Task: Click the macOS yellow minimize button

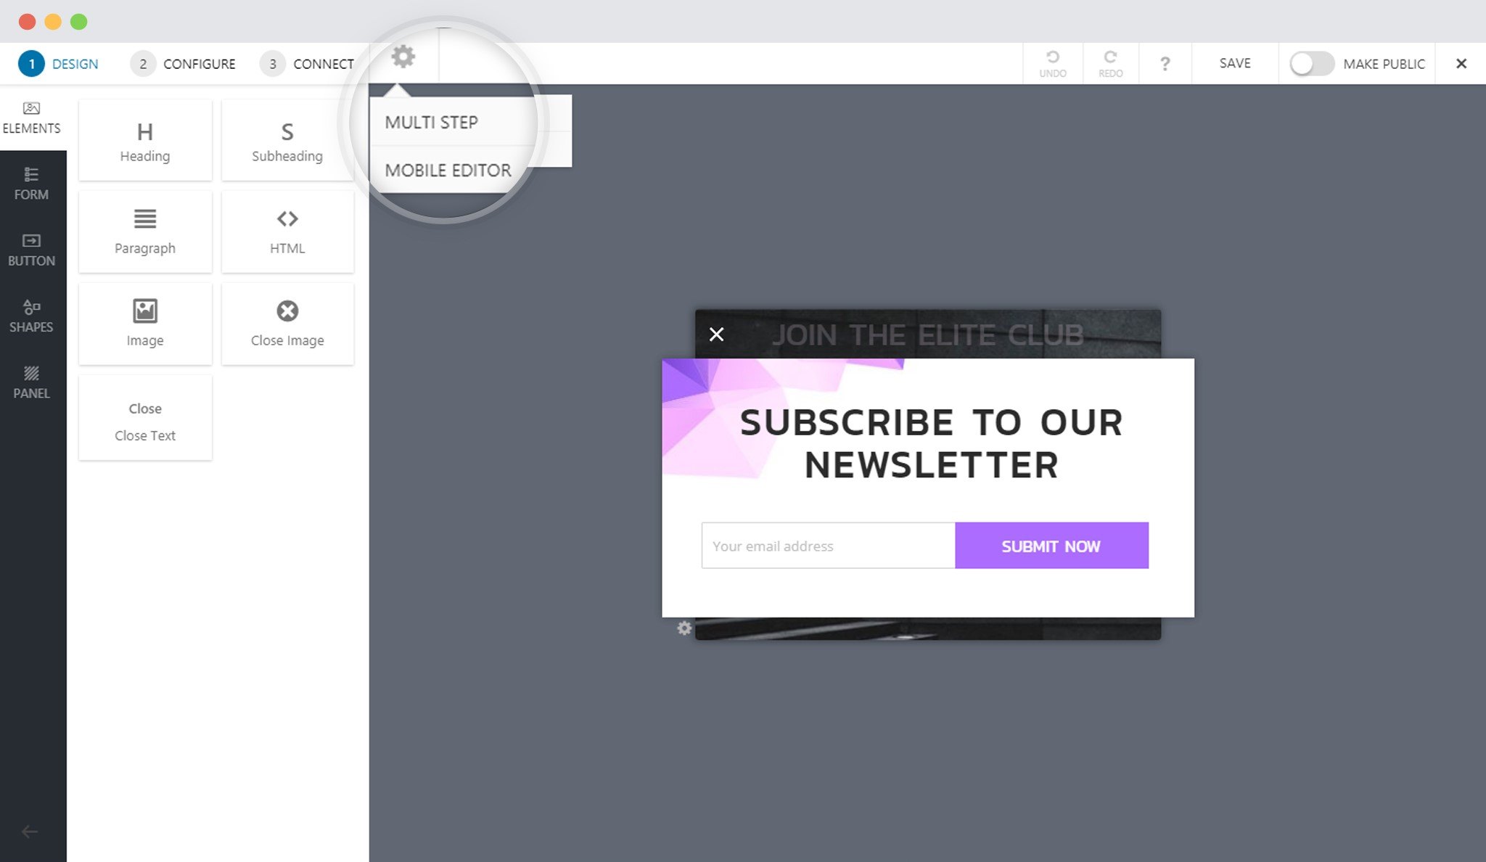Action: (53, 22)
